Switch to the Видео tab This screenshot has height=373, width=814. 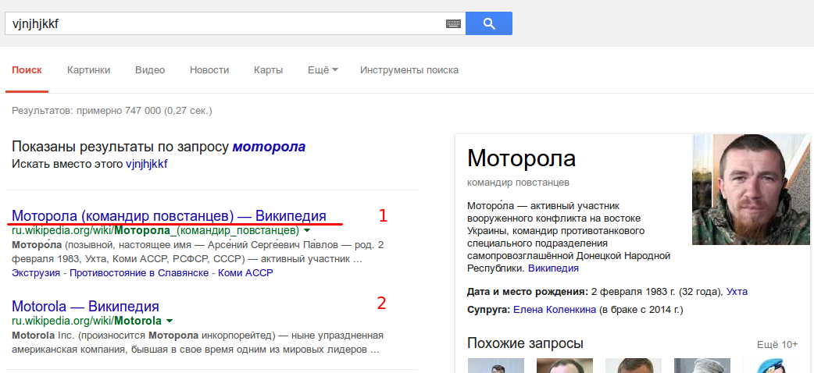[x=150, y=70]
